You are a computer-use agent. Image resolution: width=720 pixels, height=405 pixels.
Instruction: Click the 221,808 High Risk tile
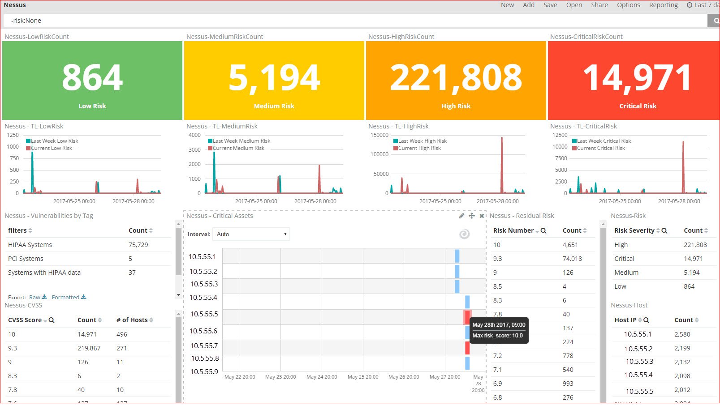[456, 81]
